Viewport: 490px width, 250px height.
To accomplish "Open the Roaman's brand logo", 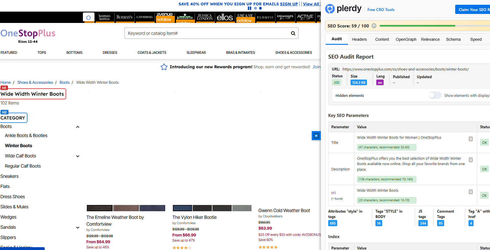I will click(x=124, y=17).
